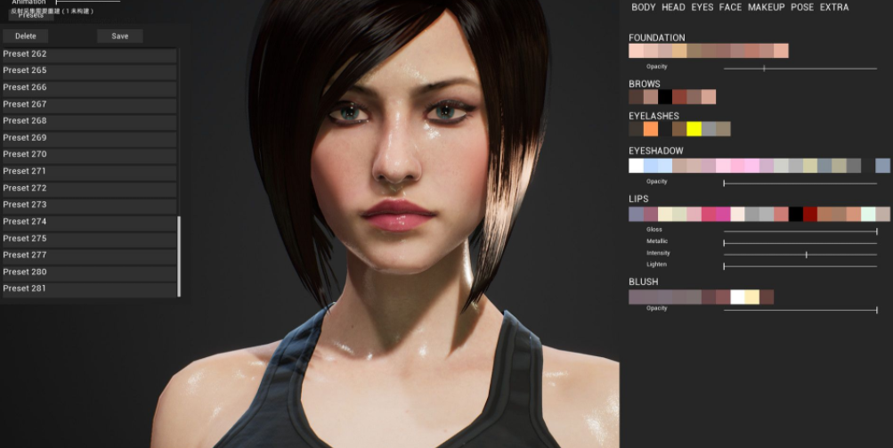Click the Presets button
893x448 pixels.
point(31,15)
